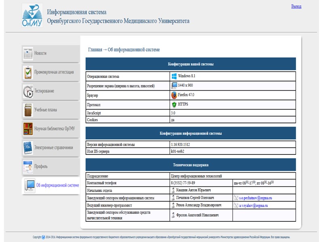Click the Главная breadcrumb link
Viewport: 323px width, 242px height.
click(x=95, y=50)
